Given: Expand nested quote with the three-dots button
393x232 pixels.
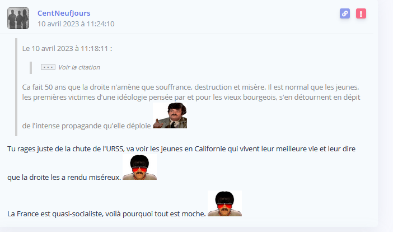Looking at the screenshot, I should click(x=48, y=67).
